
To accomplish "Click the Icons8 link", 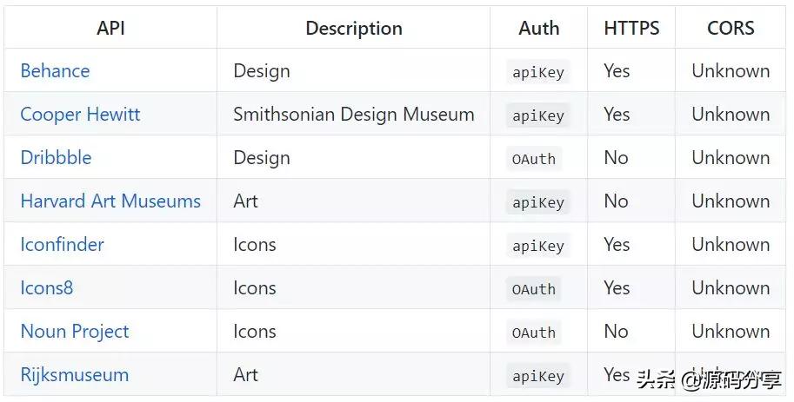I will click(x=47, y=288).
